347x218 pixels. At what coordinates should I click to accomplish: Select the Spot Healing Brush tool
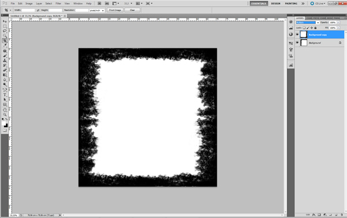tap(5, 51)
